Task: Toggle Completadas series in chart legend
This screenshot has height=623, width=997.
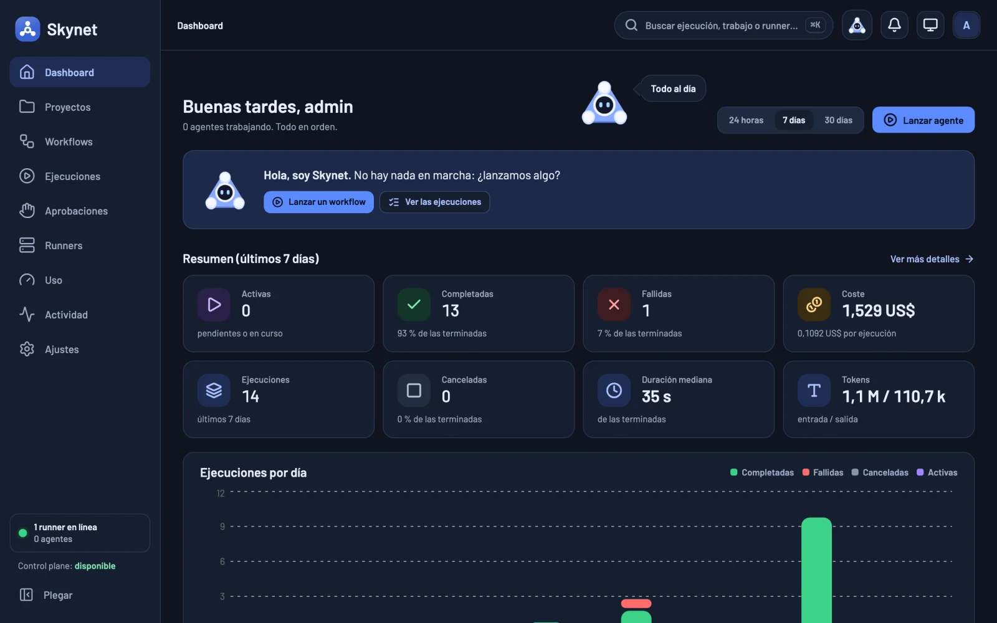Action: (x=762, y=473)
